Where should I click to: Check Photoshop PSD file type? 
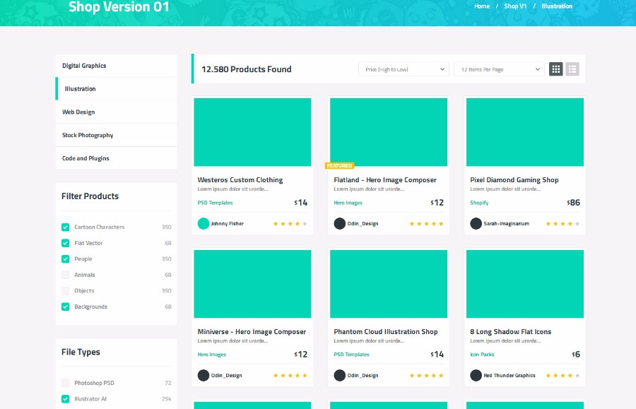(x=65, y=383)
